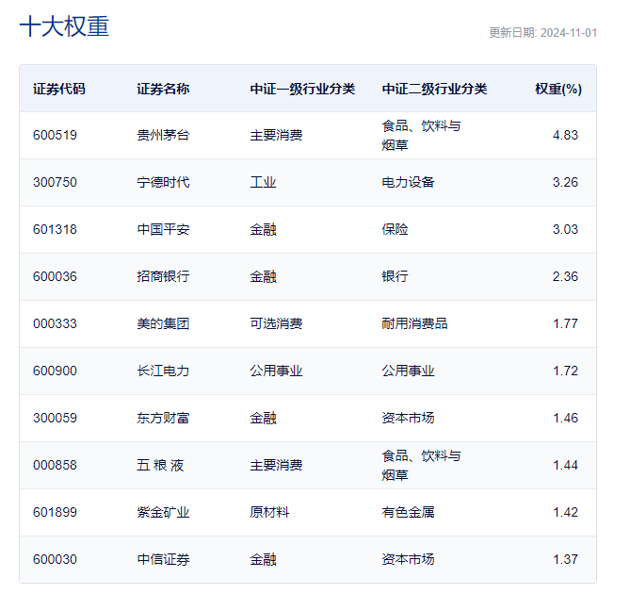Click 主要消费 in the 五粮液 row
630x594 pixels.
[276, 465]
